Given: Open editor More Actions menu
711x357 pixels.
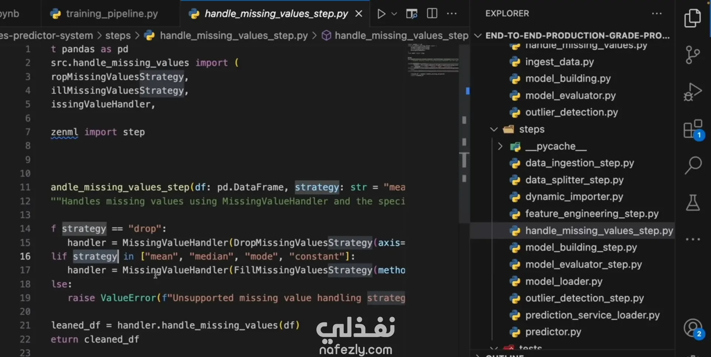Looking at the screenshot, I should point(452,14).
